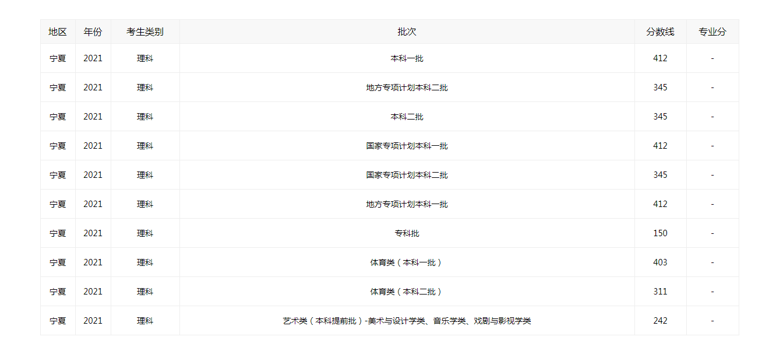Click 宁夏 in the 本科一批 row

click(58, 58)
